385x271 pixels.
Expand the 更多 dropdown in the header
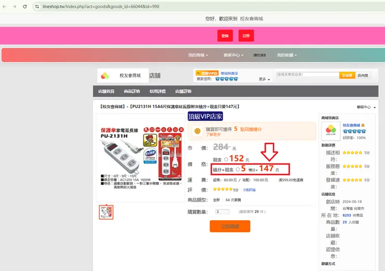pos(264,79)
